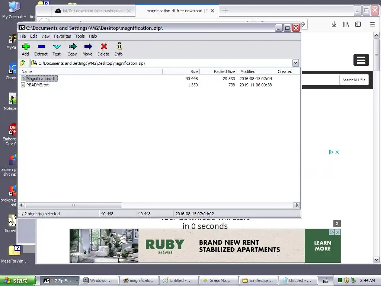
Task: Switch to lol.7z download browser tab
Action: click(x=93, y=11)
